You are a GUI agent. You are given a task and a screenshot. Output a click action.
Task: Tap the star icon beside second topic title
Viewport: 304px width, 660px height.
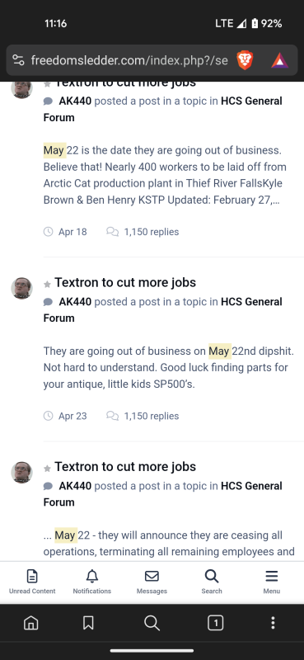click(48, 285)
